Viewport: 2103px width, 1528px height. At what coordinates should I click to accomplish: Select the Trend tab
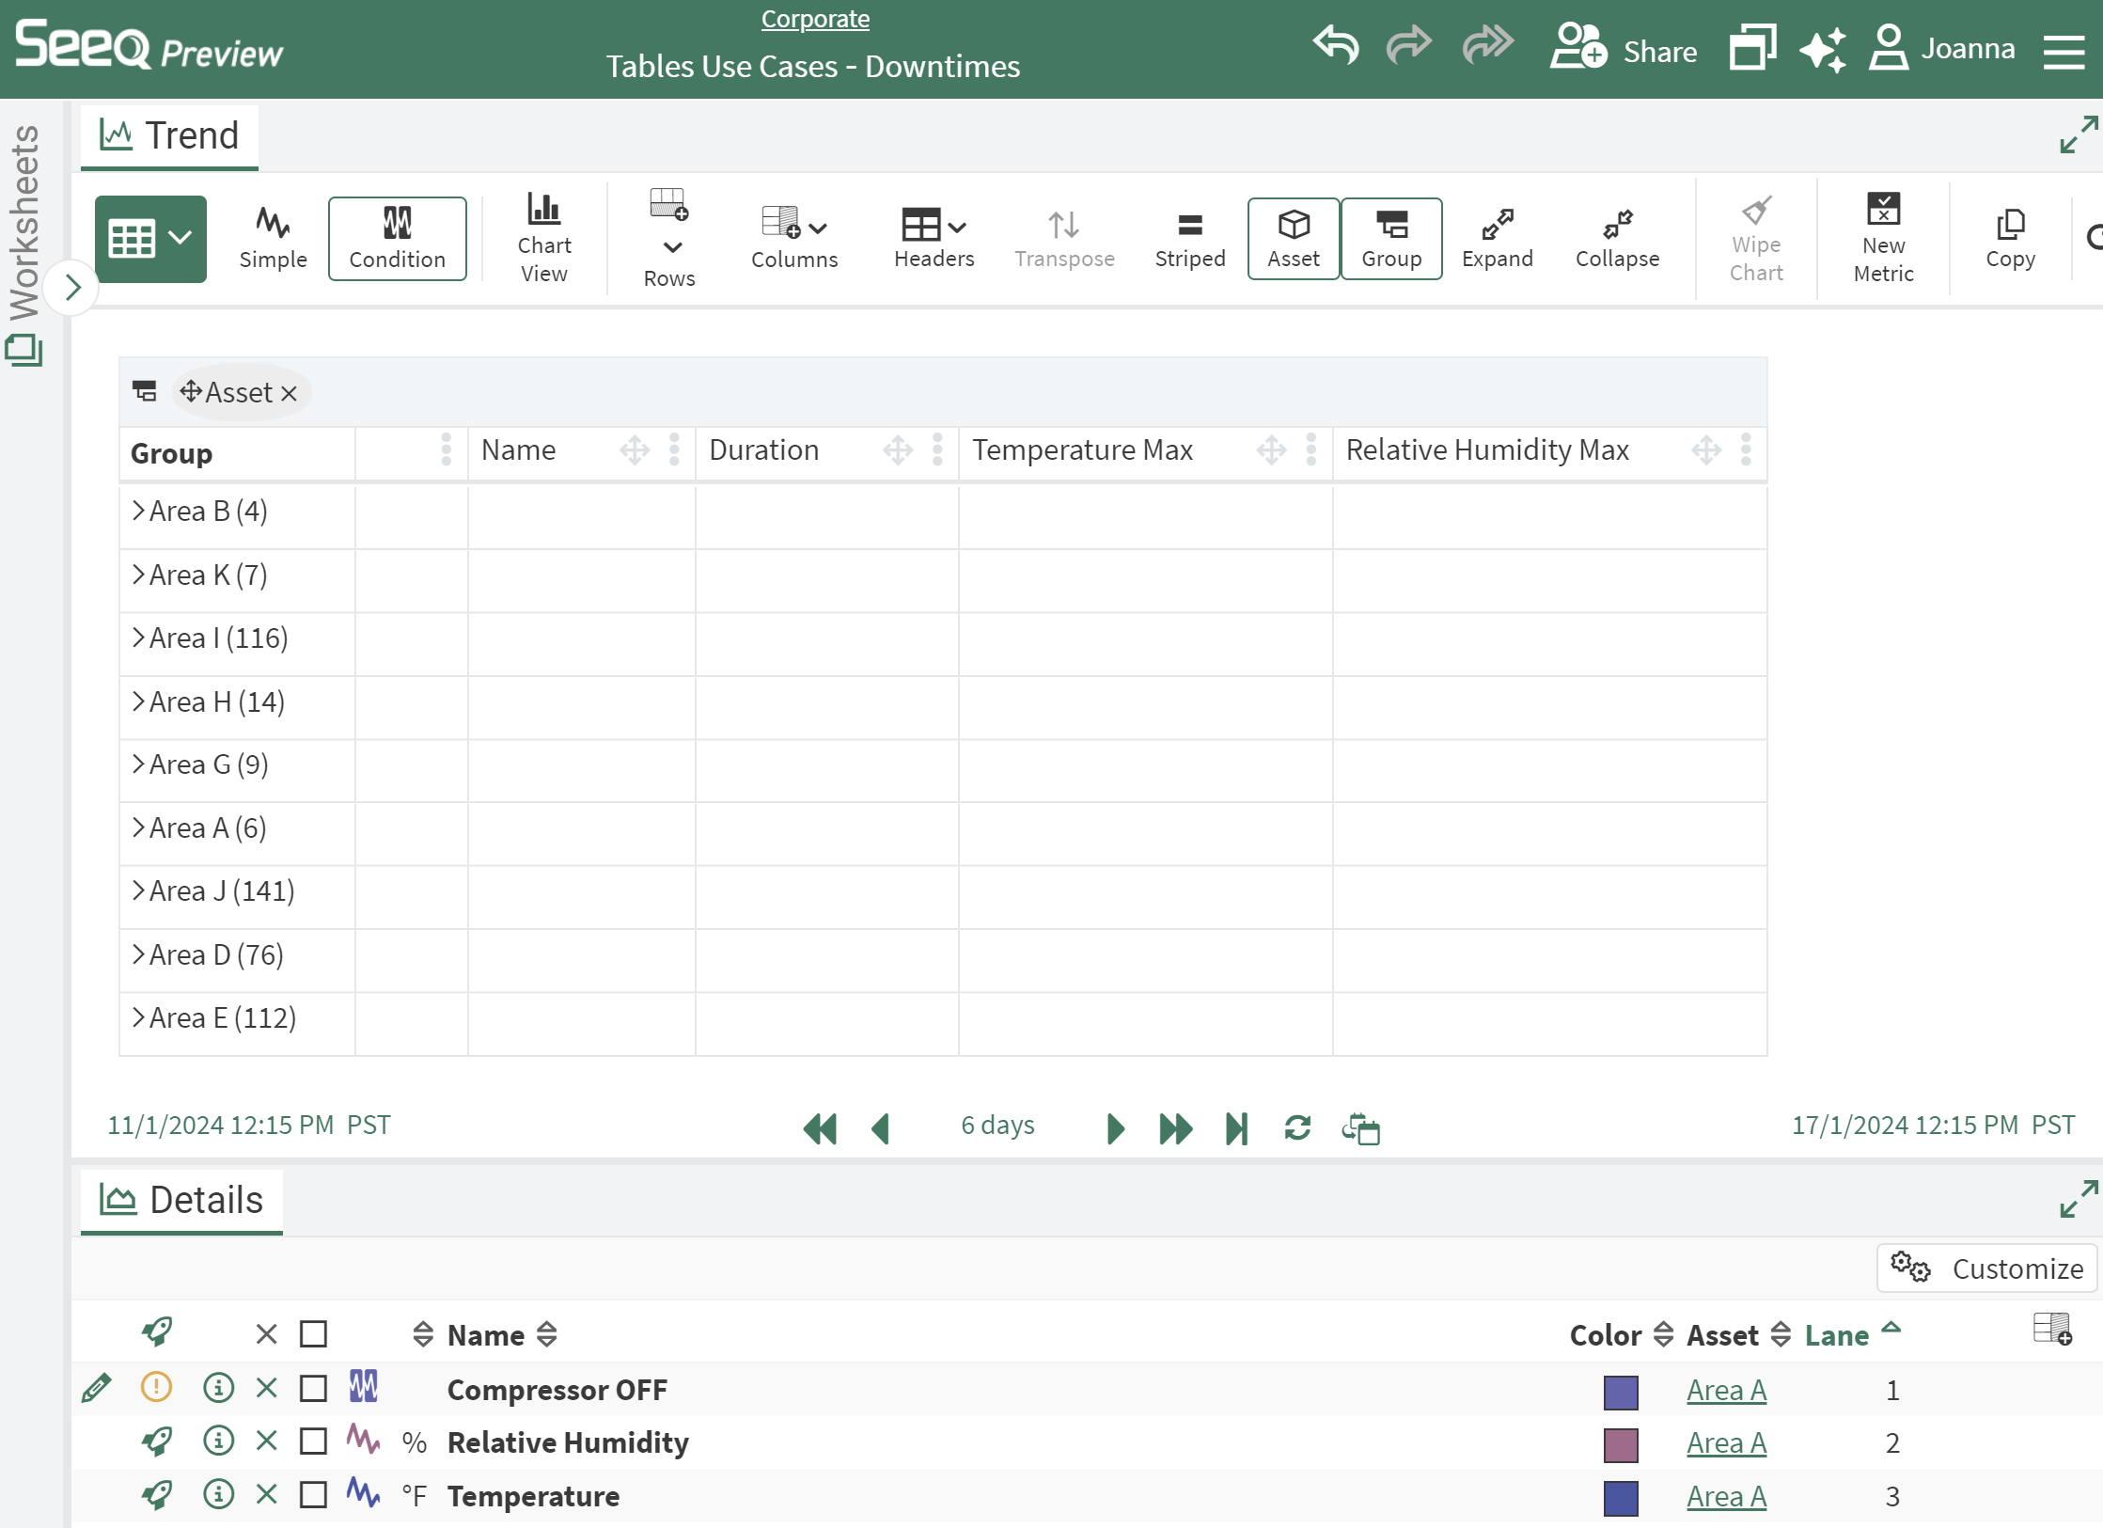pyautogui.click(x=170, y=135)
